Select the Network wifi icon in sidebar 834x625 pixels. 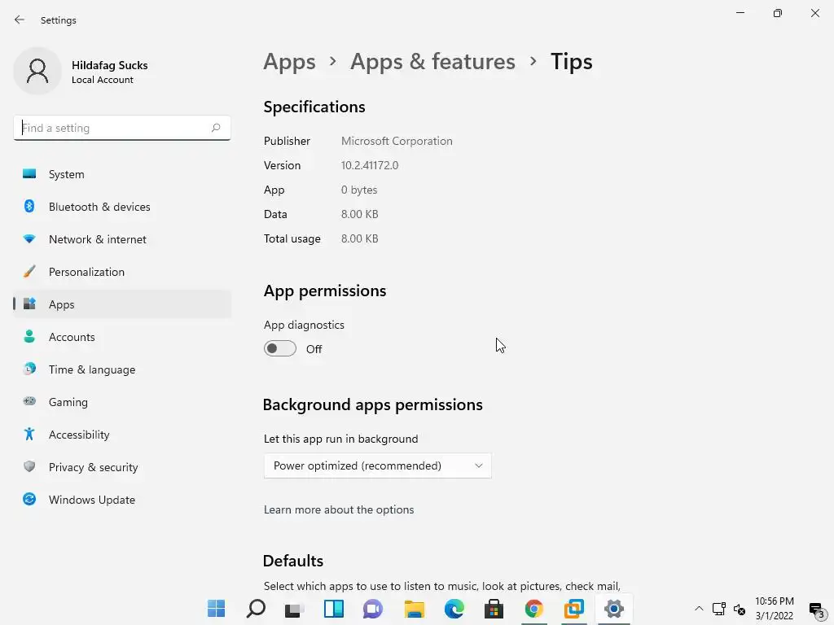click(29, 239)
